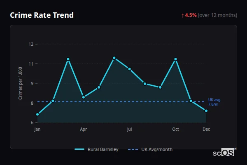Click the UK avg 7.6/m label

[214, 102]
